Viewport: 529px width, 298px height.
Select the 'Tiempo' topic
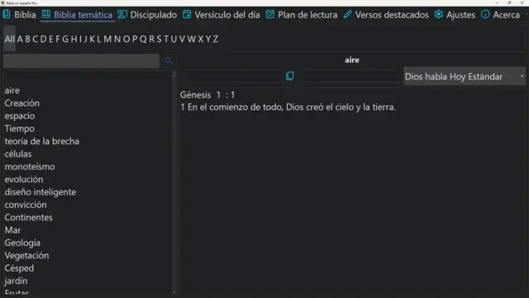(x=19, y=129)
